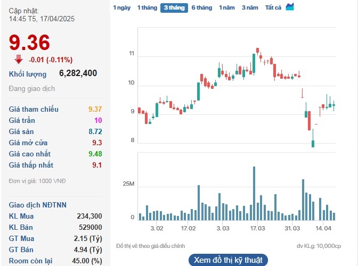Switch chart to 1 năm range
Viewport: 358px width, 266px height.
click(227, 7)
